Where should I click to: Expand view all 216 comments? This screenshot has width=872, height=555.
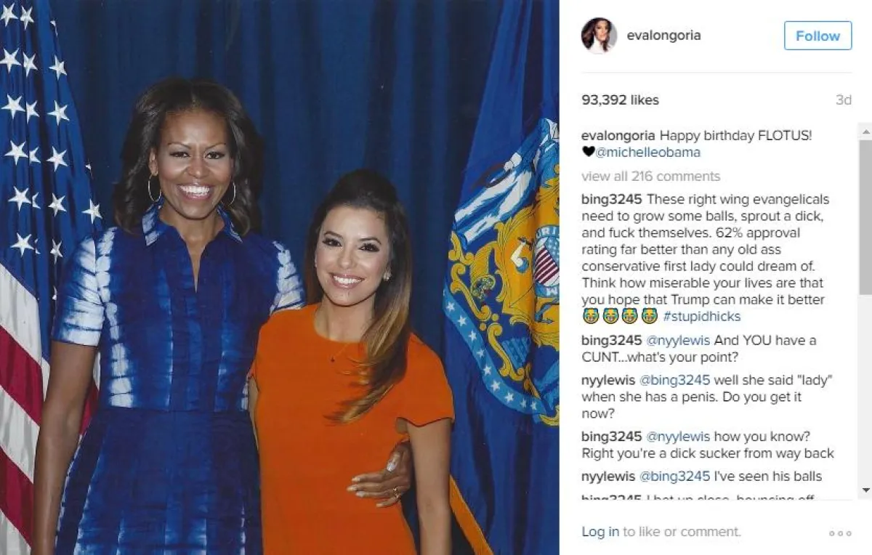[x=650, y=176]
